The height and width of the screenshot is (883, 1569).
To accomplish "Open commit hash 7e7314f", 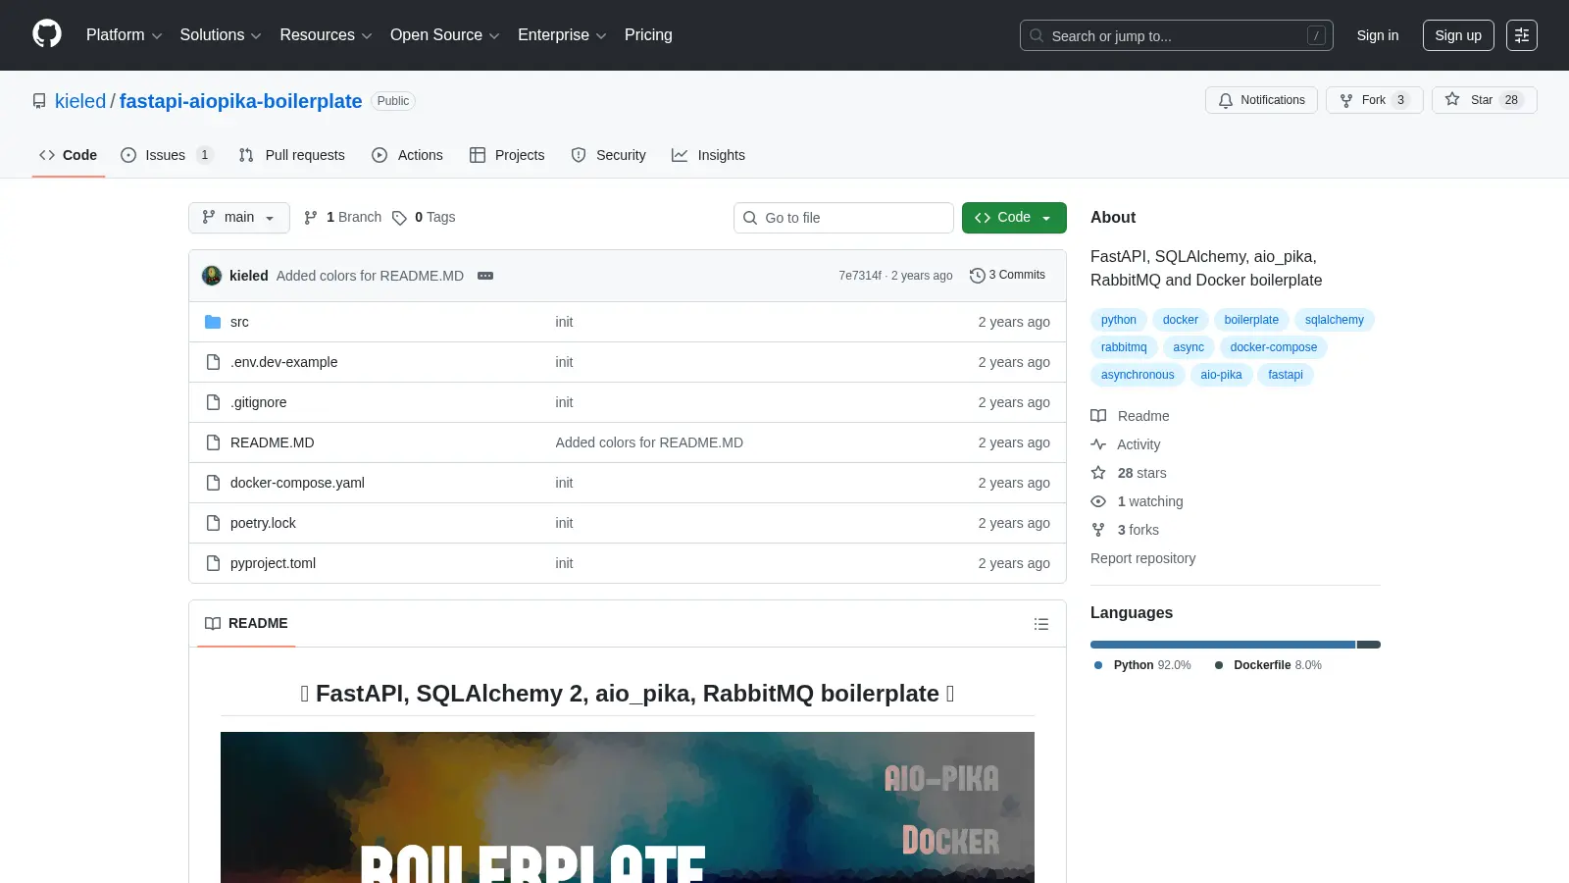I will click(860, 276).
